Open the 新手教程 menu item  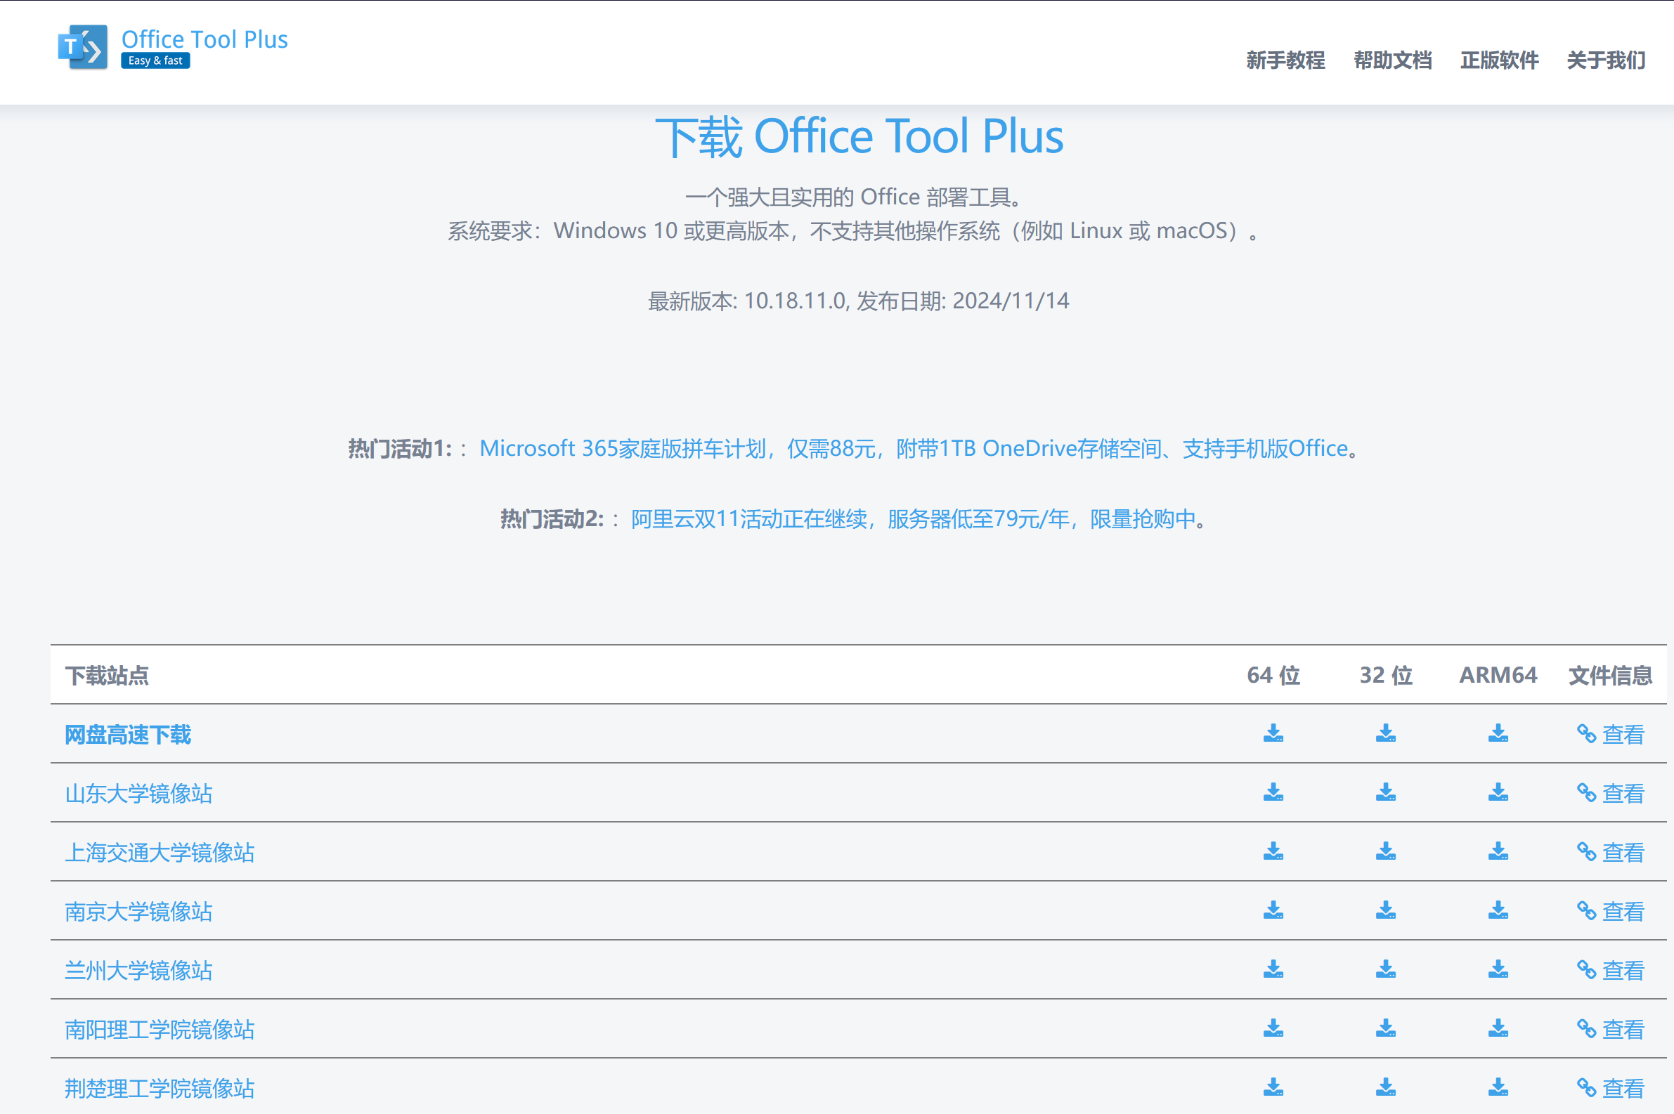[x=1285, y=60]
